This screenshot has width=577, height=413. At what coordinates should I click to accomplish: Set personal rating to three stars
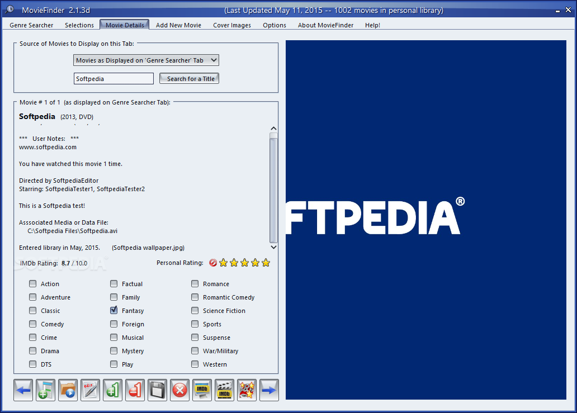click(245, 263)
